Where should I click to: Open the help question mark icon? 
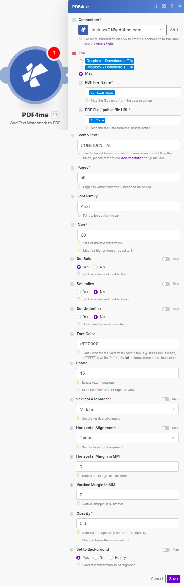pyautogui.click(x=172, y=6)
